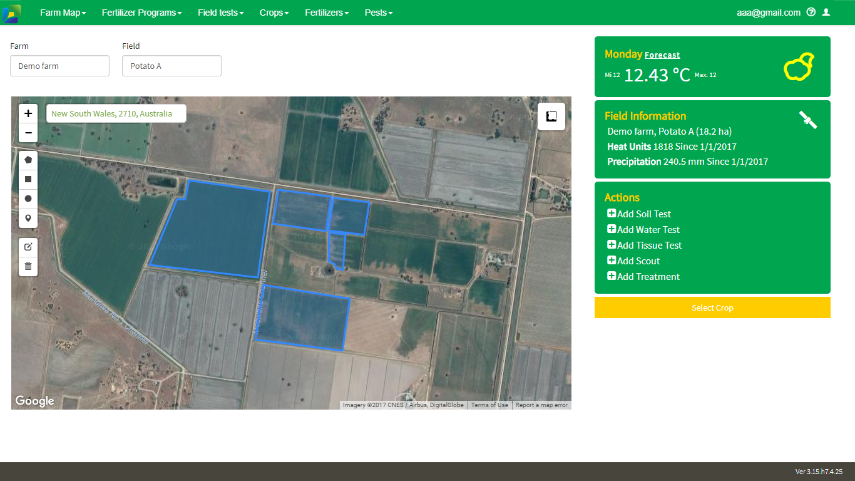Expand the Fertilizer Programs menu
Image resolution: width=855 pixels, height=481 pixels.
pyautogui.click(x=142, y=13)
